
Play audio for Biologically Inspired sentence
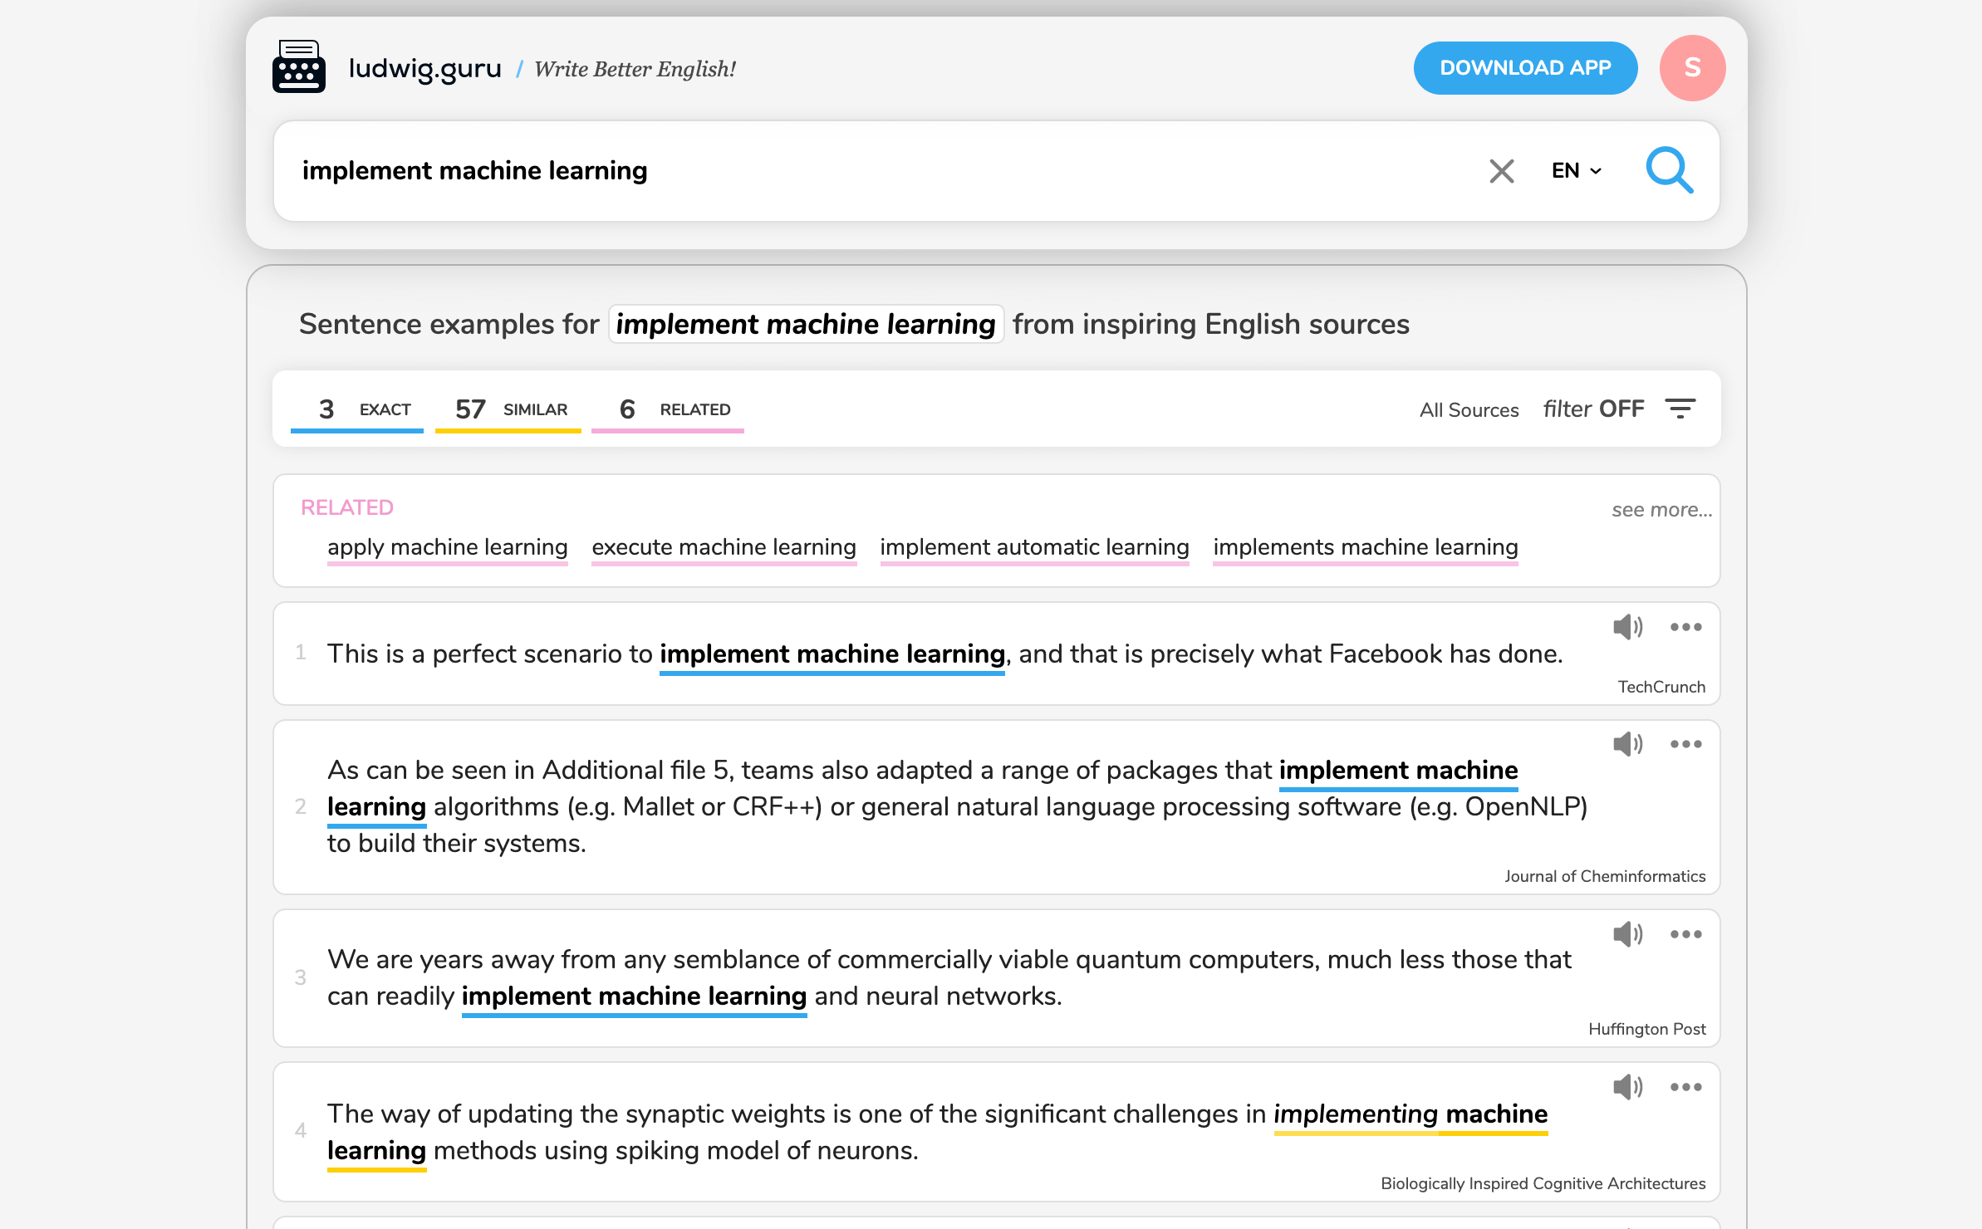pos(1627,1087)
